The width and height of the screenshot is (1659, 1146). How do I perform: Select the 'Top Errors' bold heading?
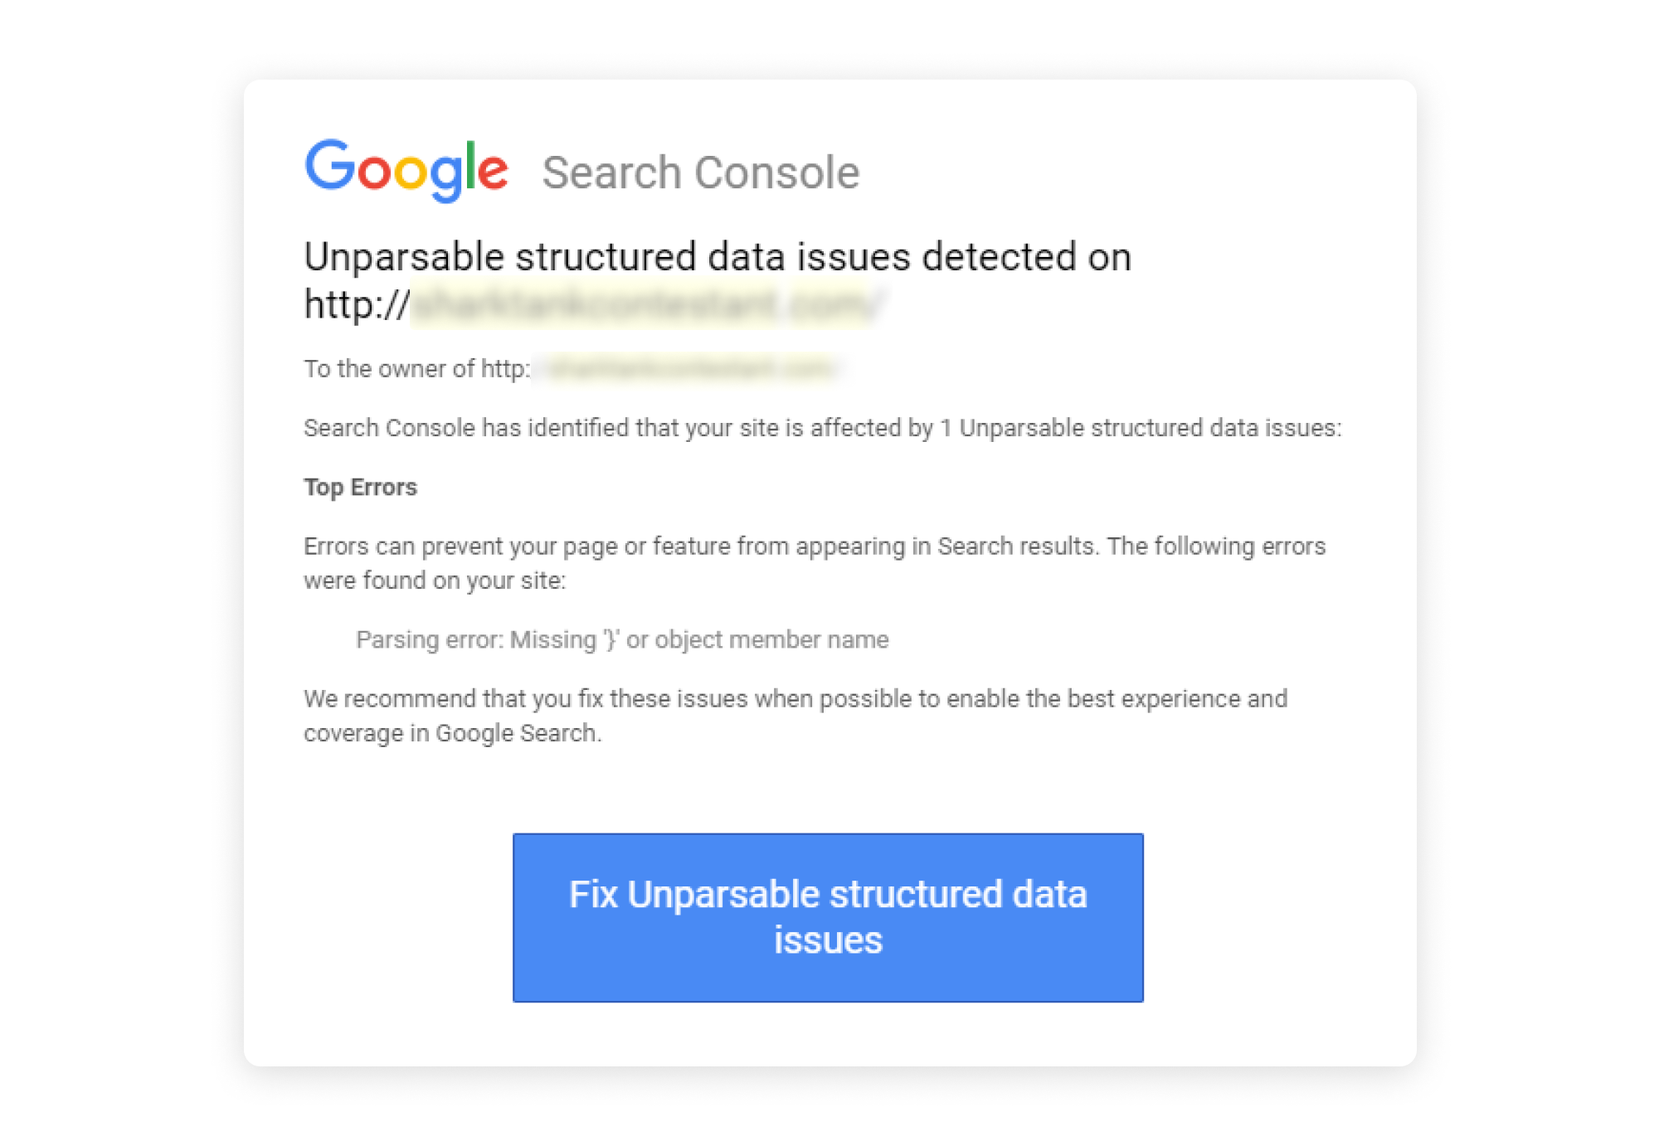pos(360,487)
